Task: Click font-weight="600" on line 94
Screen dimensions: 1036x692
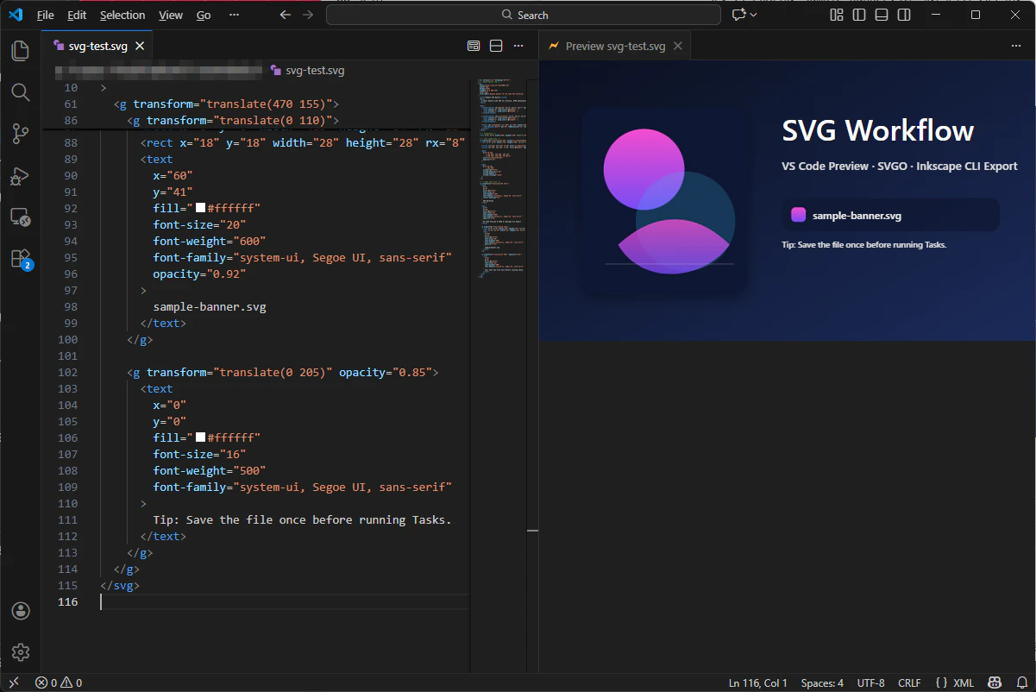Action: pos(210,241)
